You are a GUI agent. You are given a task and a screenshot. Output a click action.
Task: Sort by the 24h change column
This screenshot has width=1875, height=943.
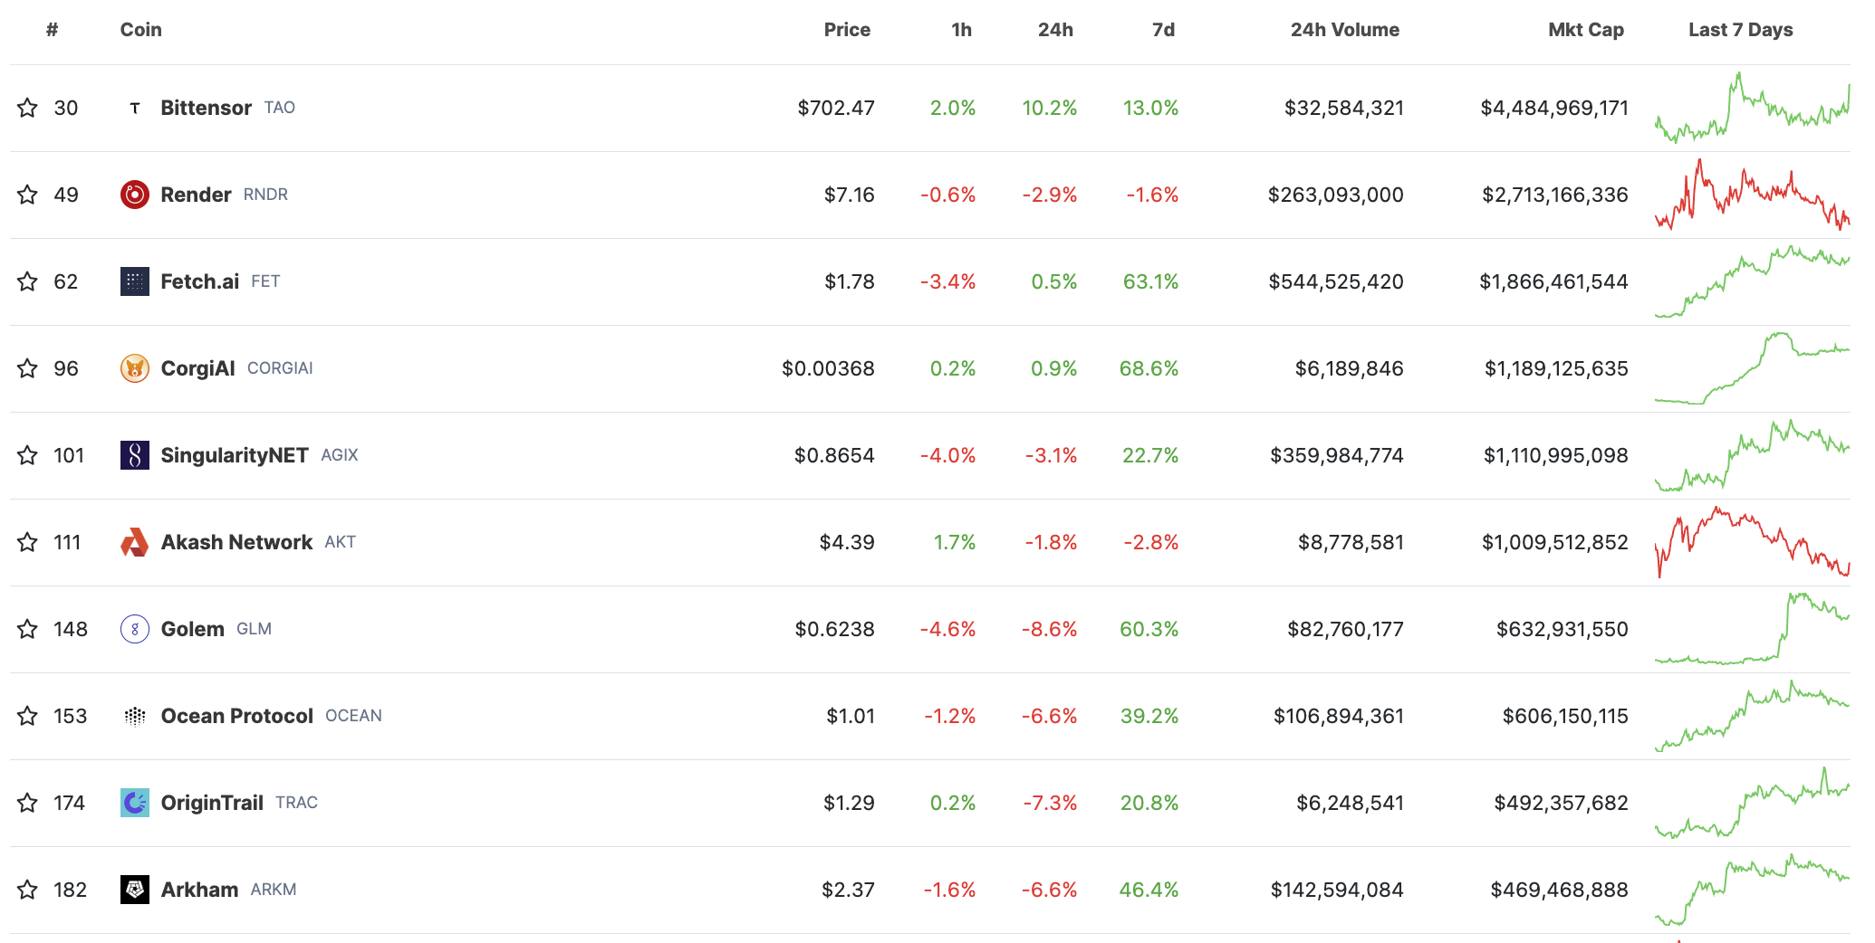click(1055, 30)
